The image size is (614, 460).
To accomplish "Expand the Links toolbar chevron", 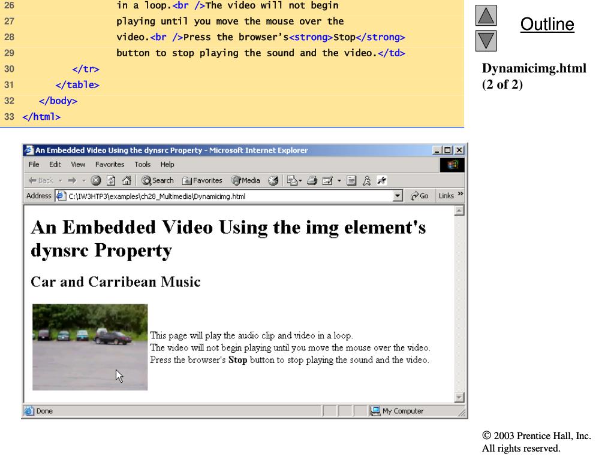I will point(460,194).
